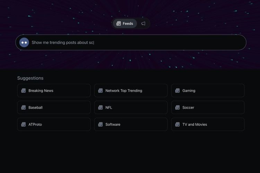Viewport: 260px width, 173px height.
Task: Open the Network Top Trending suggestion
Action: pos(131,91)
